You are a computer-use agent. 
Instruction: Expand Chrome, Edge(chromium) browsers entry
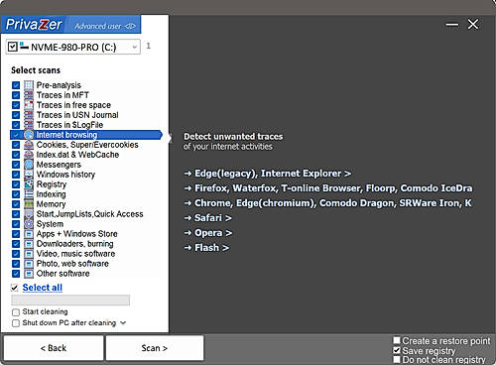(328, 203)
